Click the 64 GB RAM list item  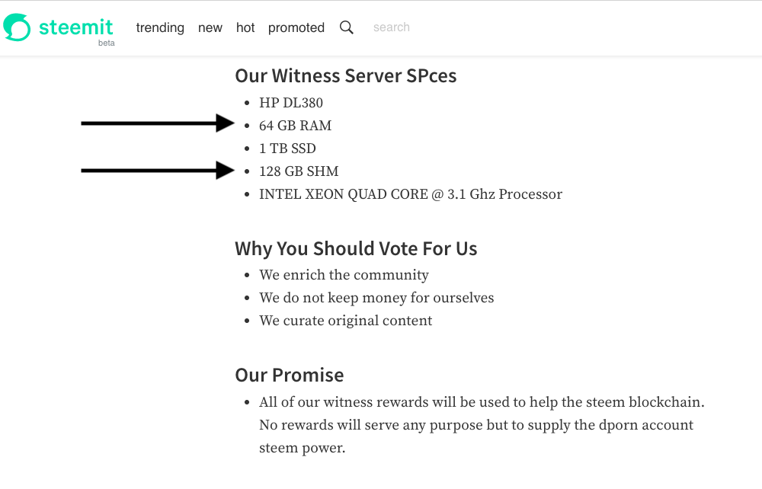click(295, 125)
